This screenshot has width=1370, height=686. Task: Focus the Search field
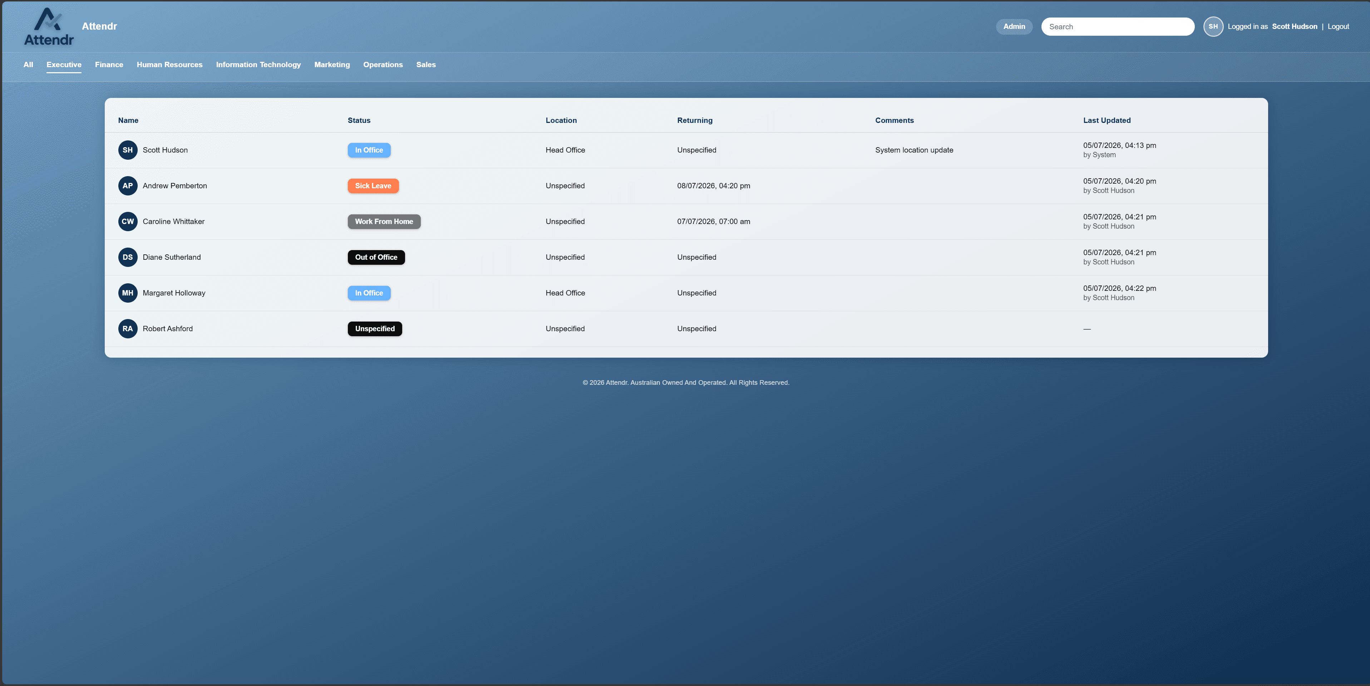1117,26
